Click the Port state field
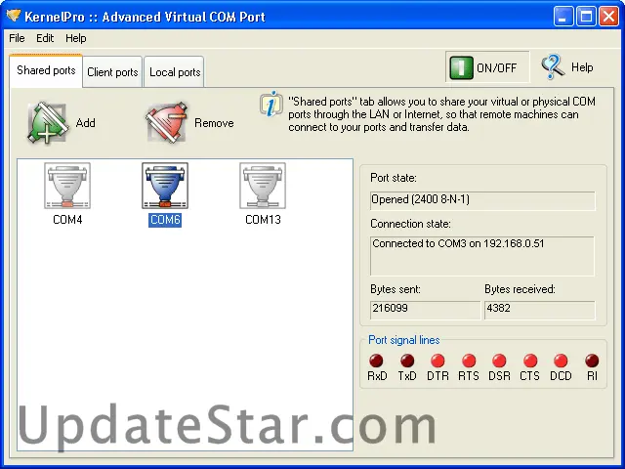This screenshot has width=625, height=469. click(482, 200)
